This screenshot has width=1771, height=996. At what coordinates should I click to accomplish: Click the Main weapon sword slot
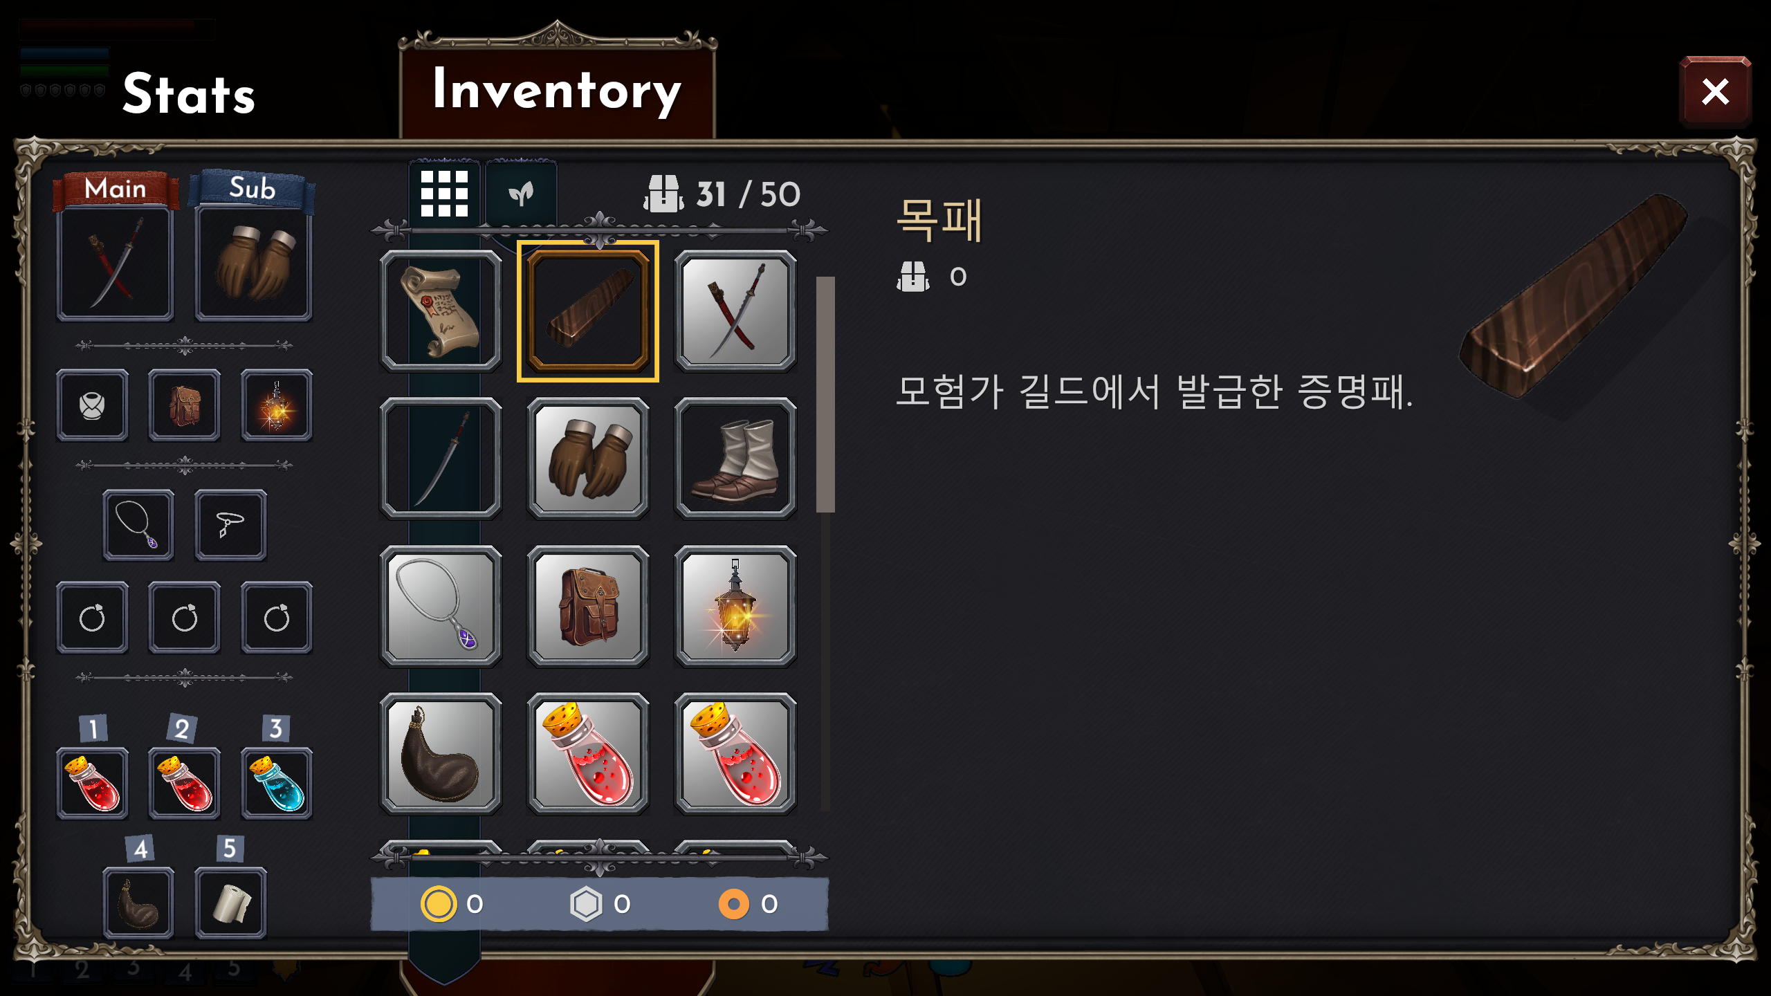coord(115,263)
